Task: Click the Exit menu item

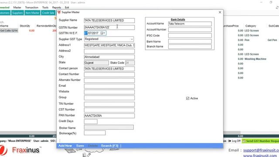Action: [x=67, y=7]
